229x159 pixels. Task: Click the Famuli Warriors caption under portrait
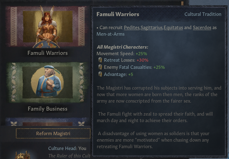(x=48, y=53)
